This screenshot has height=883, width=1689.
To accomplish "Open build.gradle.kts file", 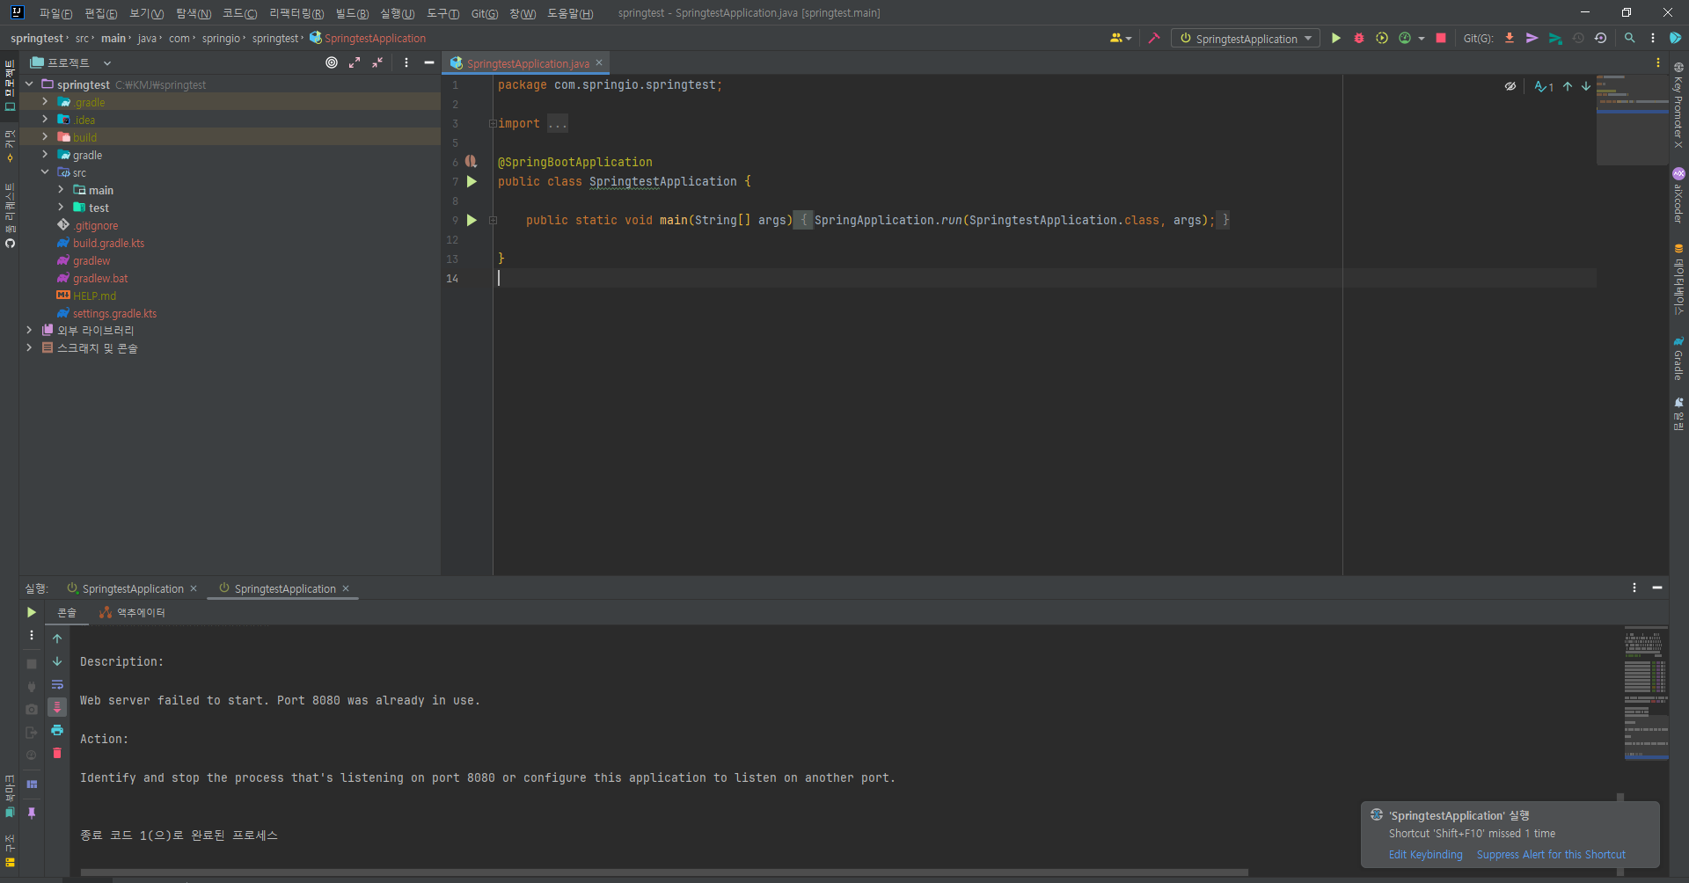I will pos(108,243).
